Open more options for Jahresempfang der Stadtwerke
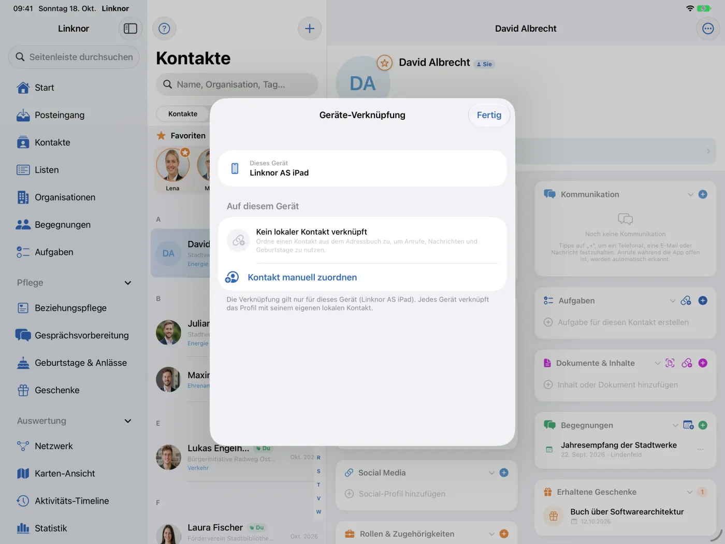The image size is (725, 544). point(701,449)
